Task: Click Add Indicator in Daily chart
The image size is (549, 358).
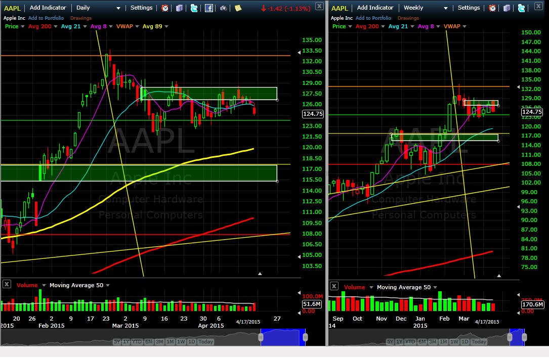Action: coord(48,8)
